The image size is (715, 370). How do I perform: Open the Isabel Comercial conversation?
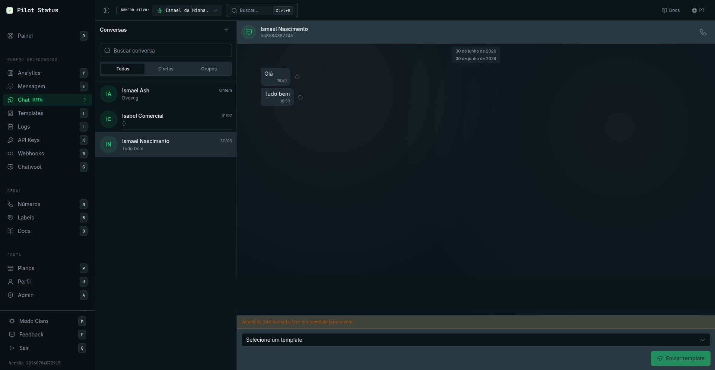pos(166,119)
